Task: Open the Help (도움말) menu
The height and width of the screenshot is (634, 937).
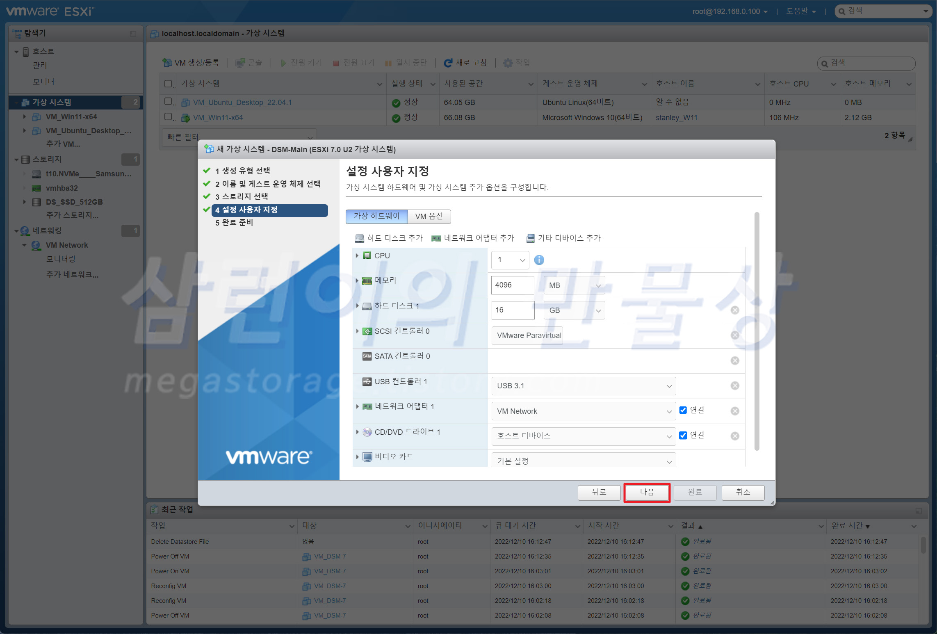Action: coord(800,11)
